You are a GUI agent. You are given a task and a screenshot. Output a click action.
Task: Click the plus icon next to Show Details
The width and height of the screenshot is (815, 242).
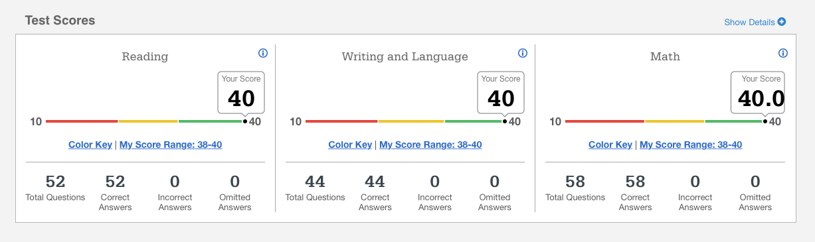pyautogui.click(x=782, y=22)
